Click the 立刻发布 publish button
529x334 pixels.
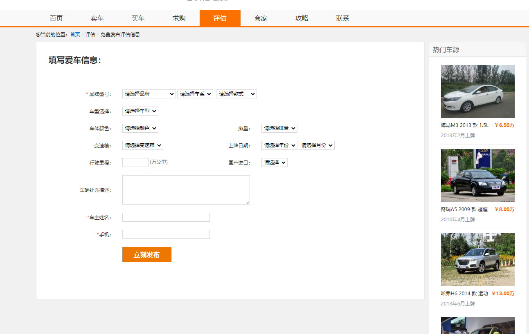[x=146, y=254]
